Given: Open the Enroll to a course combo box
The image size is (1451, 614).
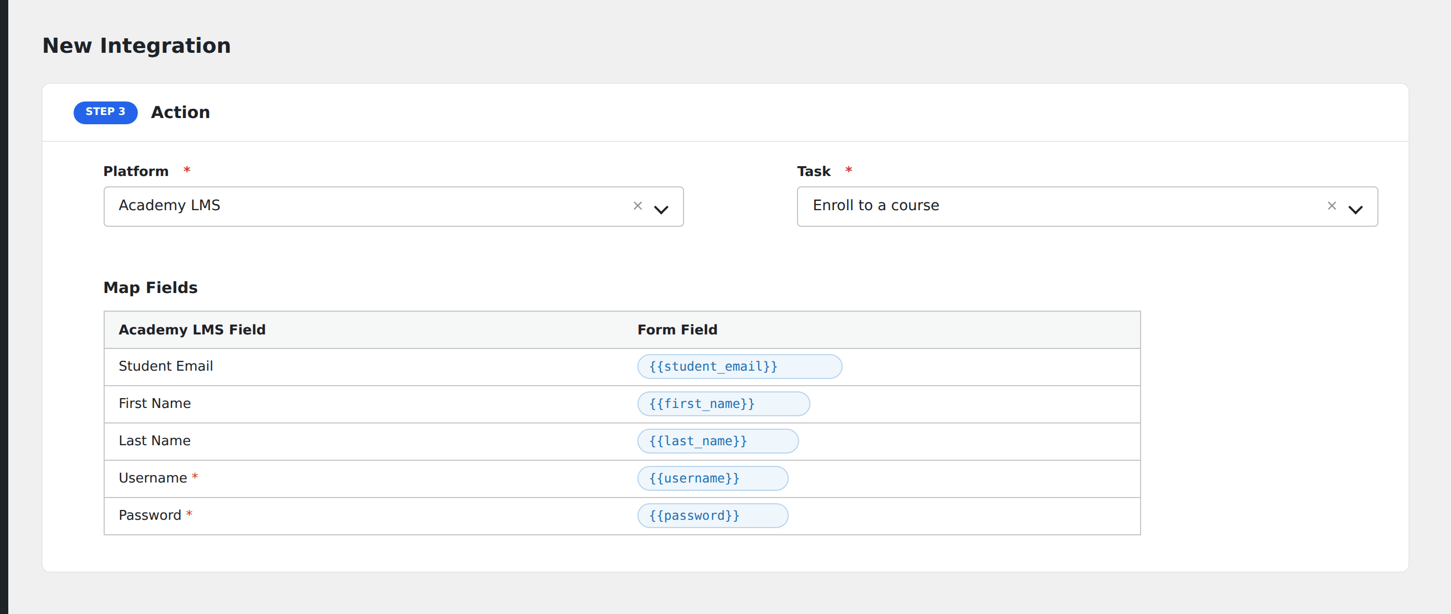Looking at the screenshot, I should (x=1087, y=207).
